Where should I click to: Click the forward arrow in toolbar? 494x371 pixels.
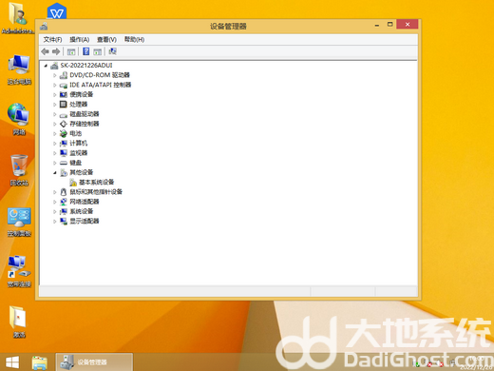point(56,51)
